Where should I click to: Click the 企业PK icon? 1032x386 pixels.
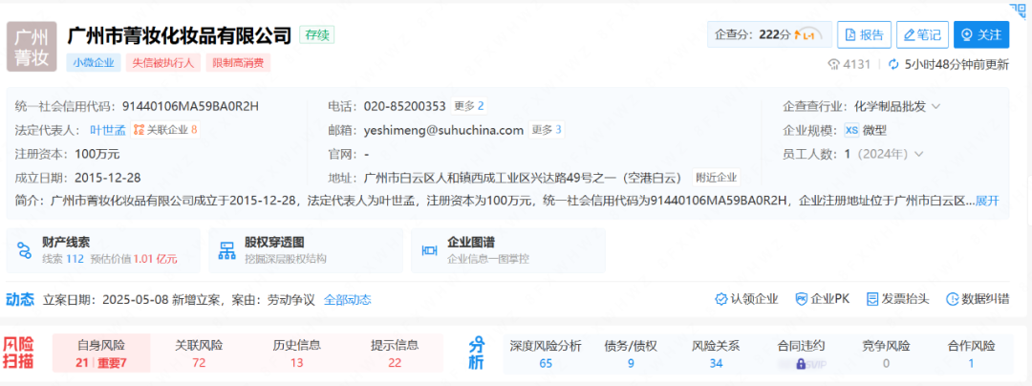coord(802,299)
